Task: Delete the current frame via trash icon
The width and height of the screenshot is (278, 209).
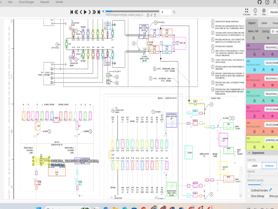Action: [x=155, y=15]
